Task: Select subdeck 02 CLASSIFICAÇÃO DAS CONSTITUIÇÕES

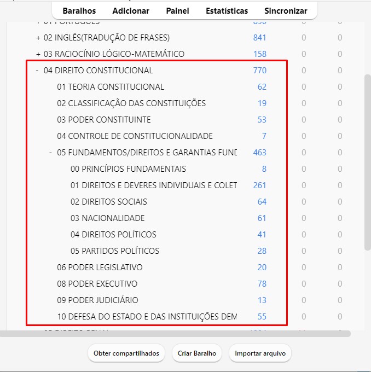Action: coord(131,103)
